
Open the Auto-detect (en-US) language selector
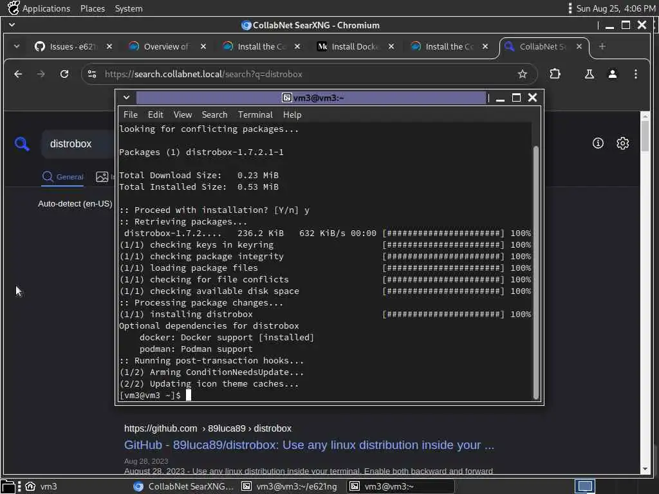click(x=75, y=204)
